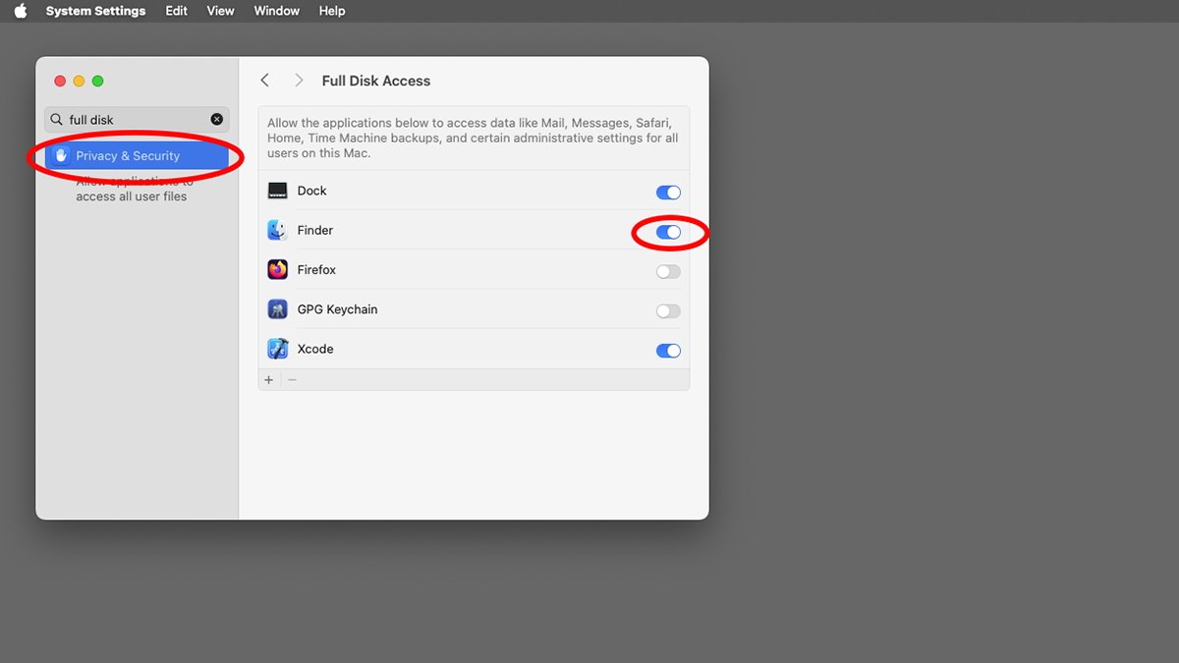Click the magnifying glass search icon

57,120
